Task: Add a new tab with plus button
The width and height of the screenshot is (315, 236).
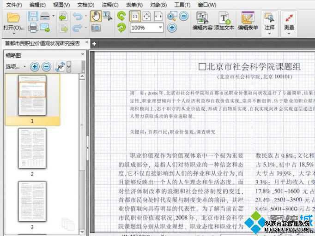Action: (94, 44)
